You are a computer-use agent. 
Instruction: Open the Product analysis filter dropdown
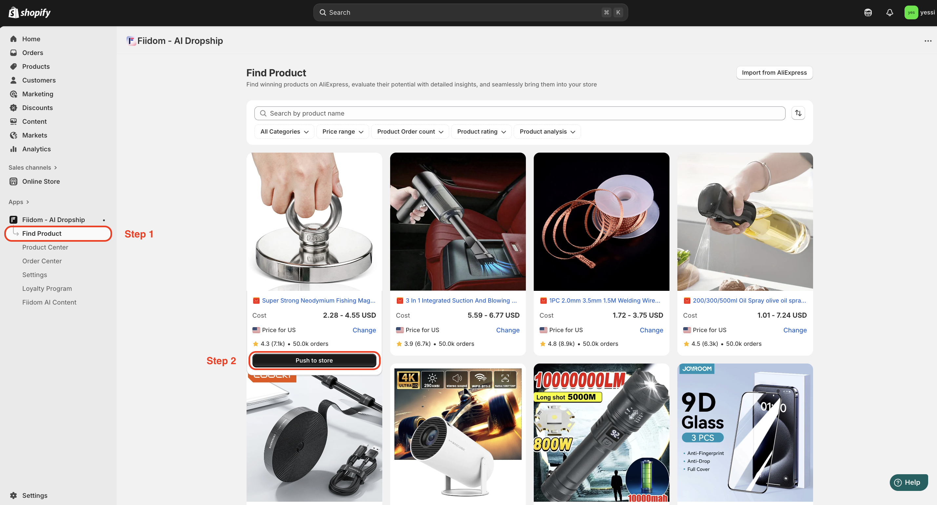[x=547, y=132]
